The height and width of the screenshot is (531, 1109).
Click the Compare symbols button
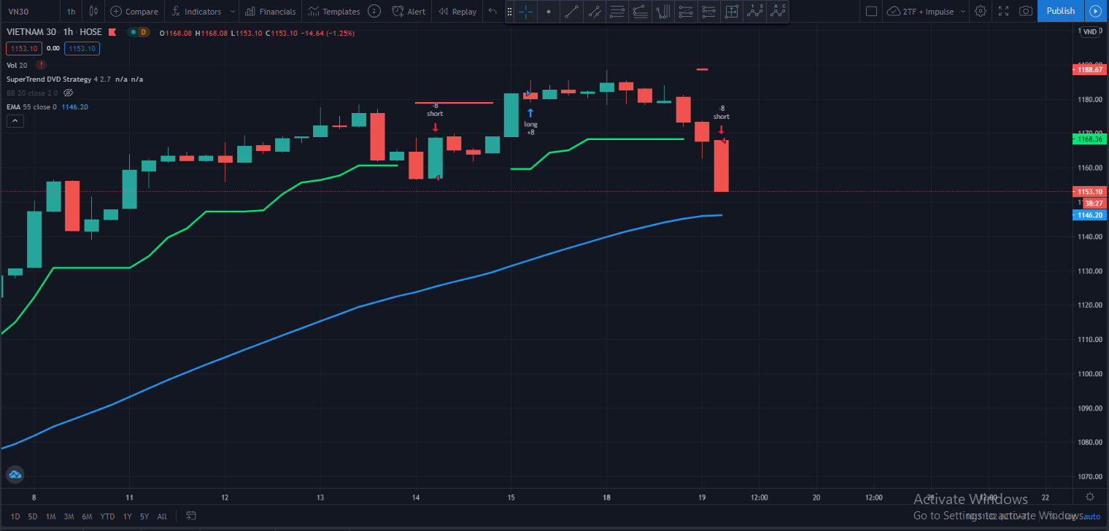134,11
